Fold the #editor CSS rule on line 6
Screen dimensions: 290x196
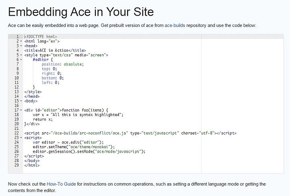coord(21,60)
